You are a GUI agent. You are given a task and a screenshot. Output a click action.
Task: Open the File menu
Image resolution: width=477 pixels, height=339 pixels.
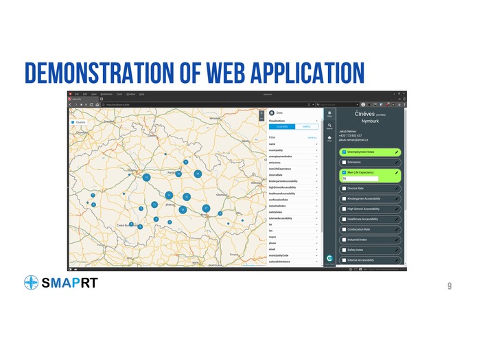pyautogui.click(x=77, y=94)
